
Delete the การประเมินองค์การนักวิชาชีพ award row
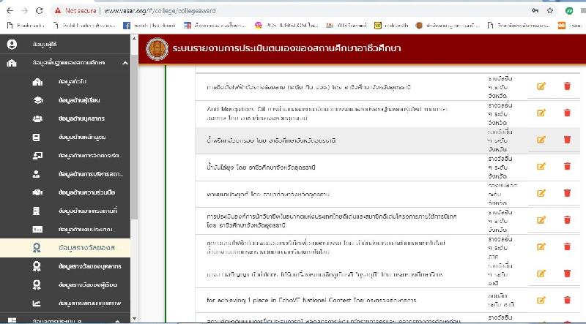[x=567, y=220]
